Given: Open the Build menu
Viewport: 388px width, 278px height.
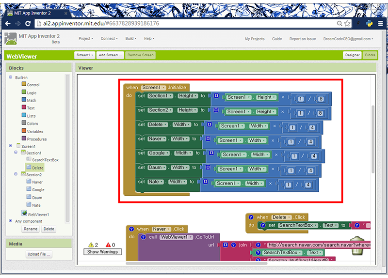Looking at the screenshot, I should point(130,39).
